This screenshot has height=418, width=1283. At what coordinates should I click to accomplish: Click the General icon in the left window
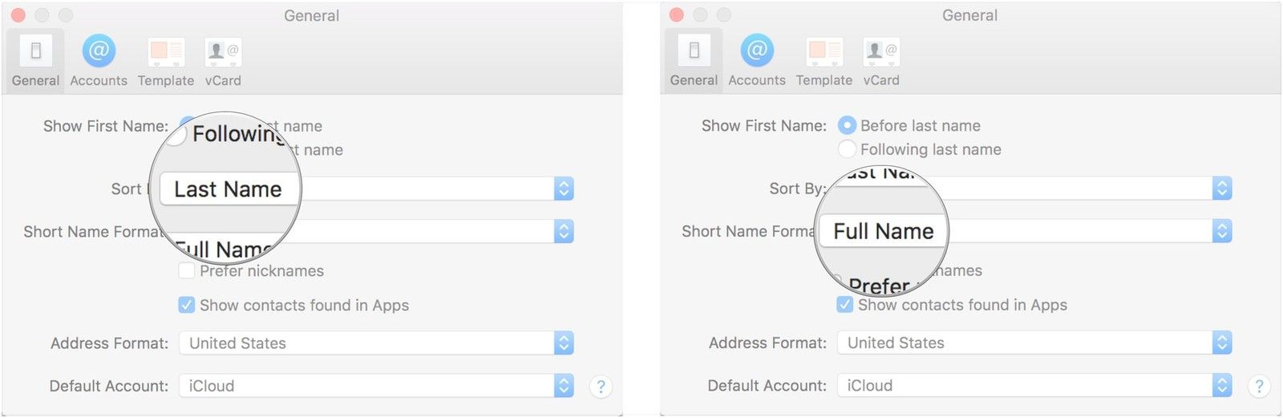click(x=35, y=51)
